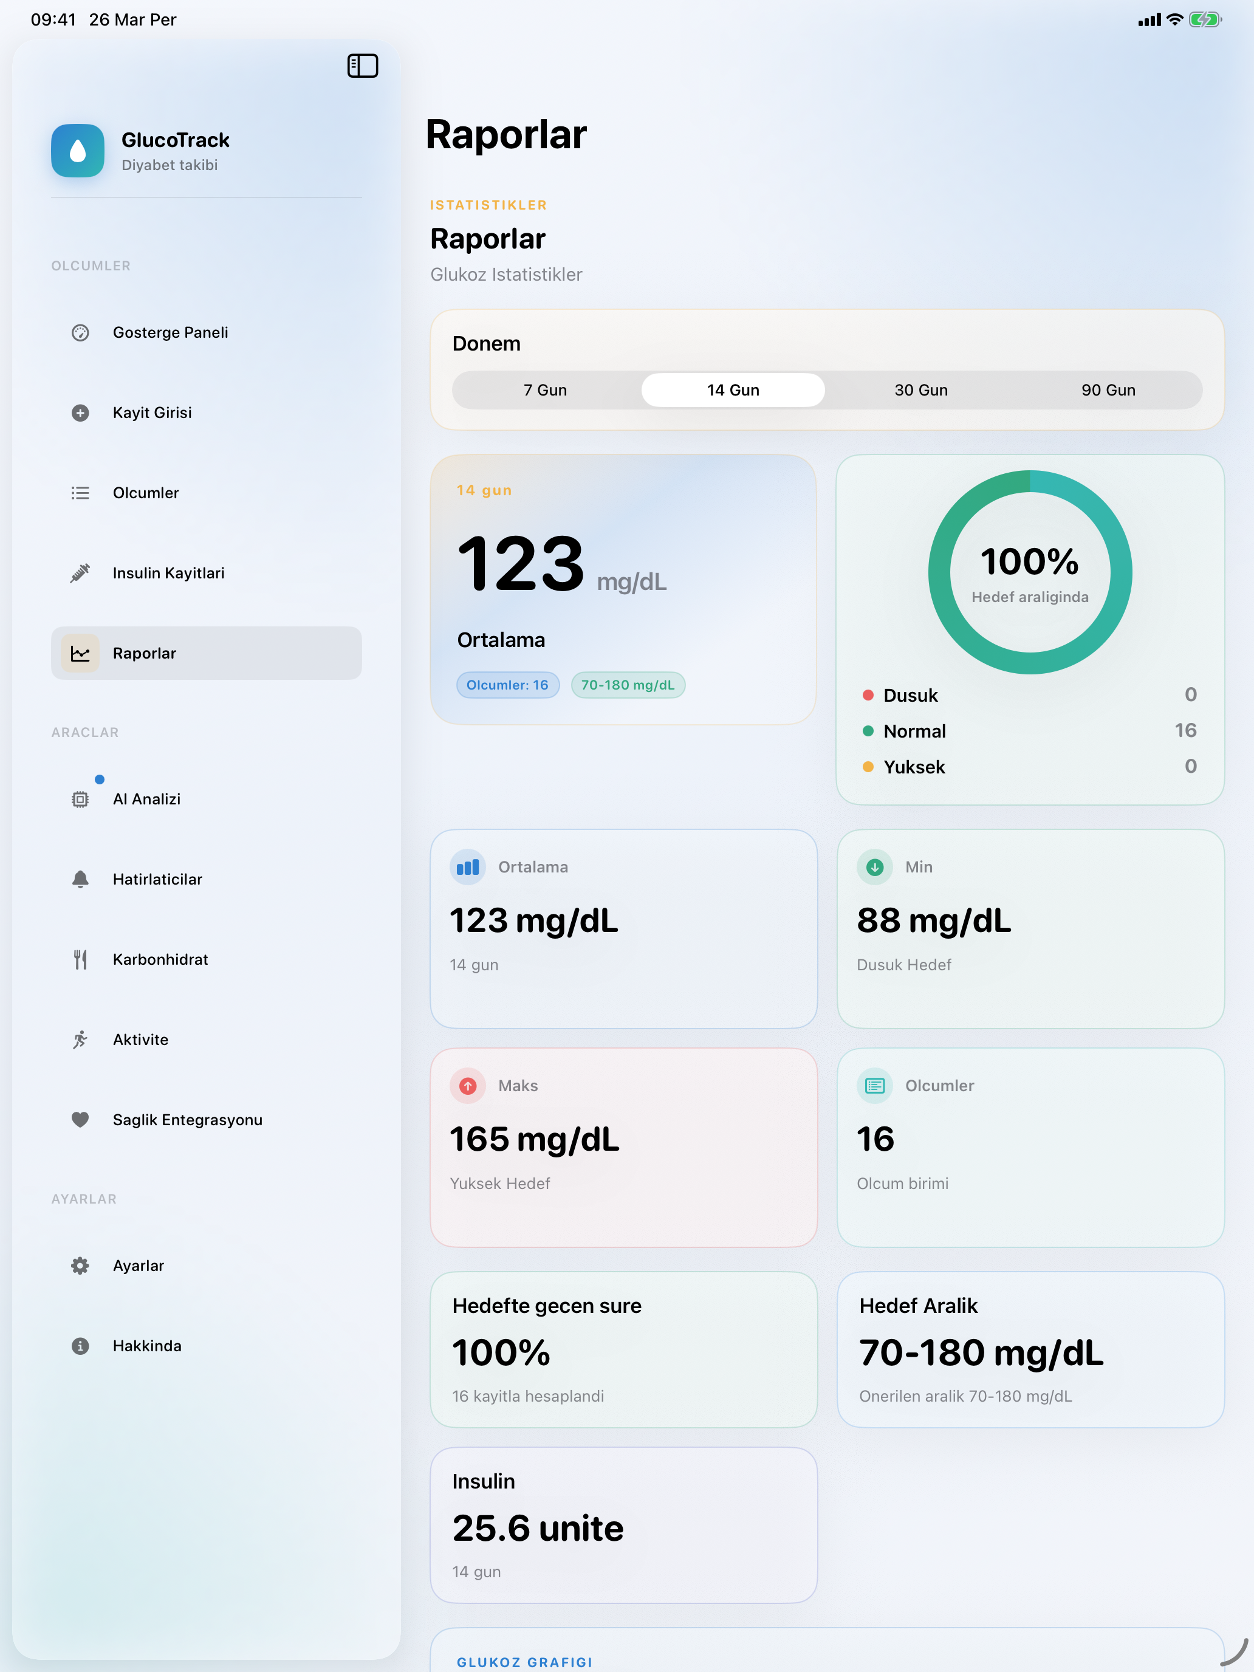
Task: Open Insulin Kayitlari in the sidebar
Action: click(207, 573)
